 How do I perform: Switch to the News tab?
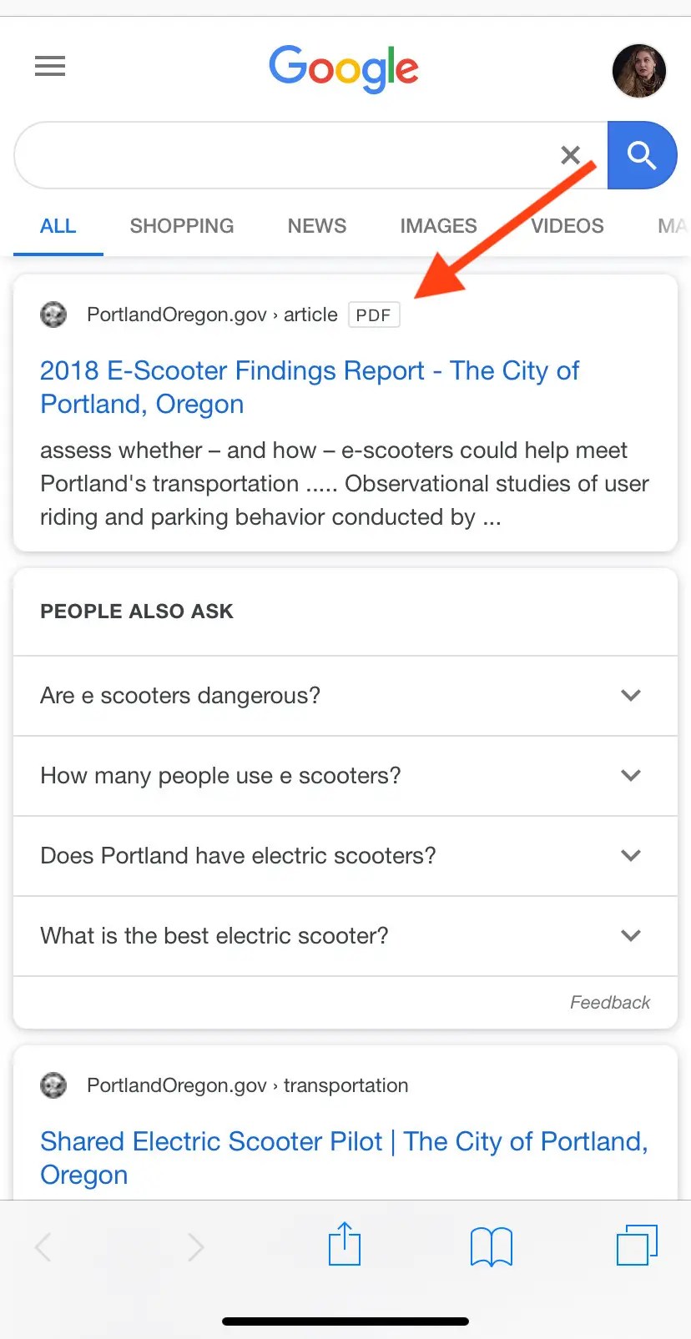(x=317, y=226)
